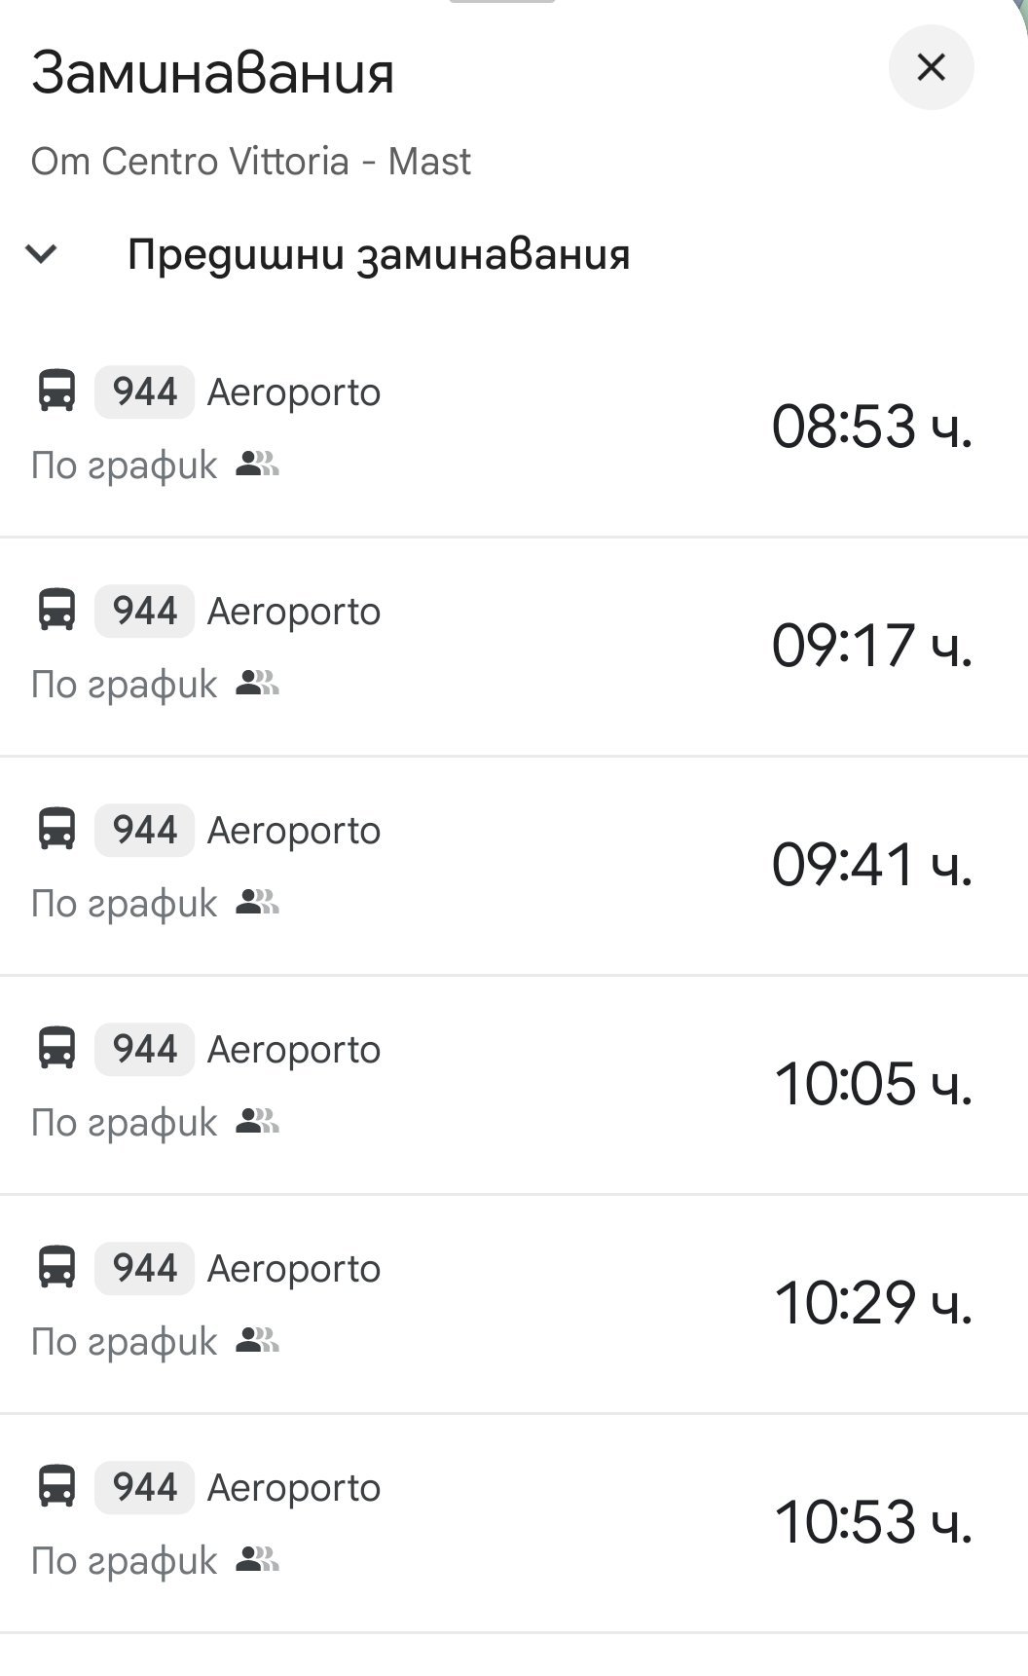Click bus icon for 10:29 departure
Image resolution: width=1028 pixels, height=1676 pixels.
coord(56,1268)
